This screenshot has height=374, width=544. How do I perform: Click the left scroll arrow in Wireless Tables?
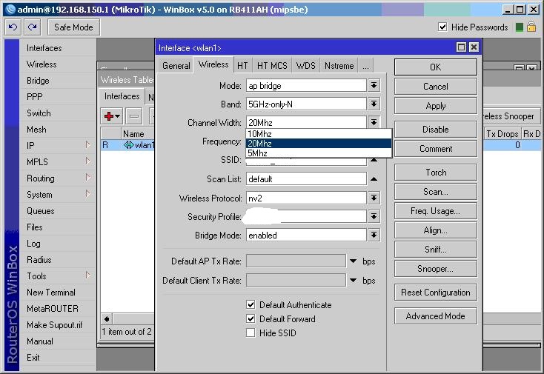(x=107, y=319)
